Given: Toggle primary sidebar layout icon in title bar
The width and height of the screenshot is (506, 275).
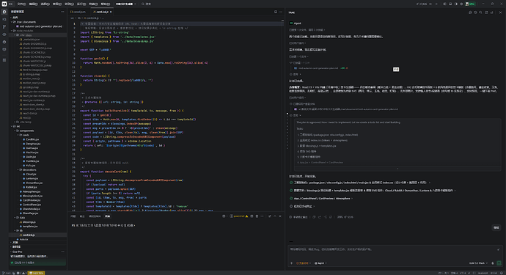Looking at the screenshot, I should click(x=444, y=4).
